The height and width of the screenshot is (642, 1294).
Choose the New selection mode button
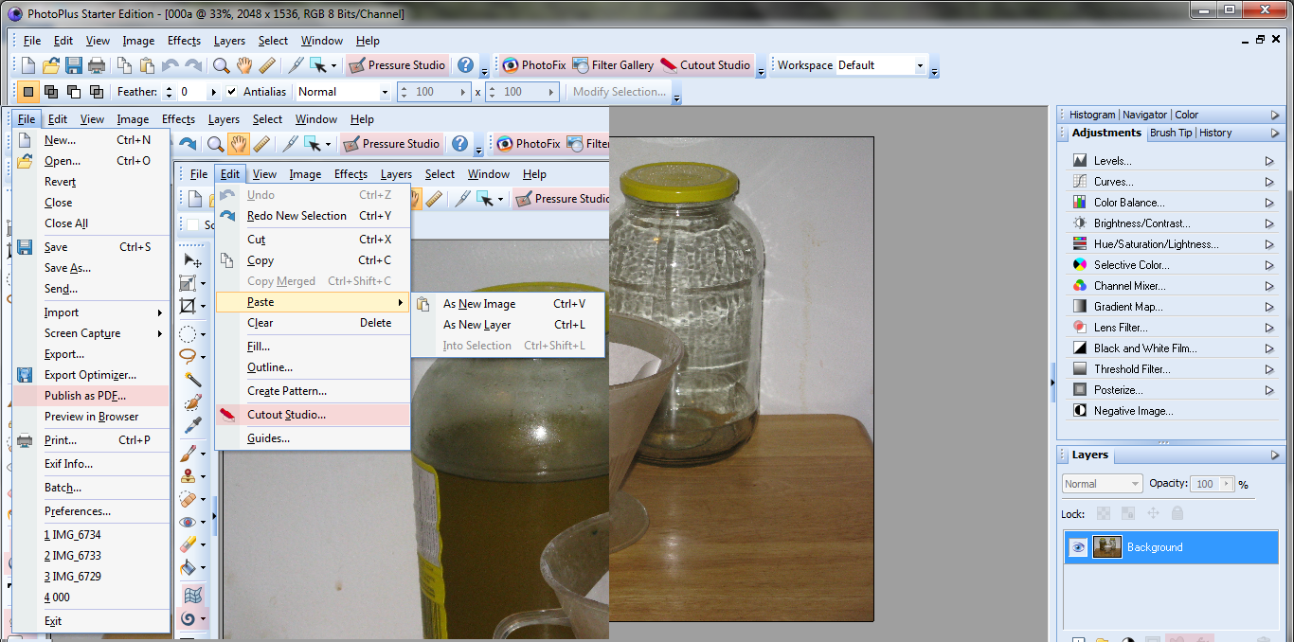[x=28, y=92]
